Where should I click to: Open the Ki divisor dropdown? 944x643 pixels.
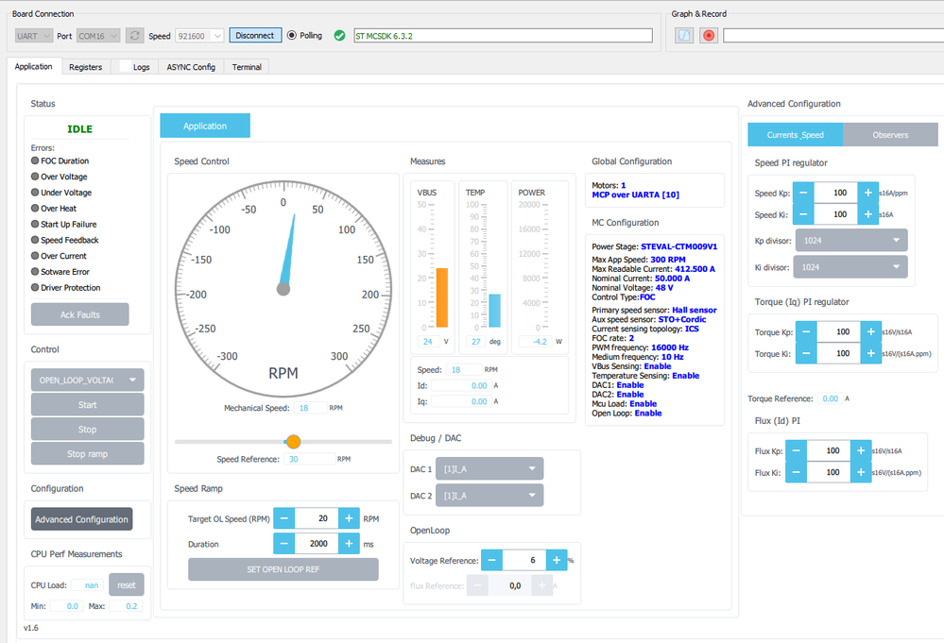(x=850, y=266)
